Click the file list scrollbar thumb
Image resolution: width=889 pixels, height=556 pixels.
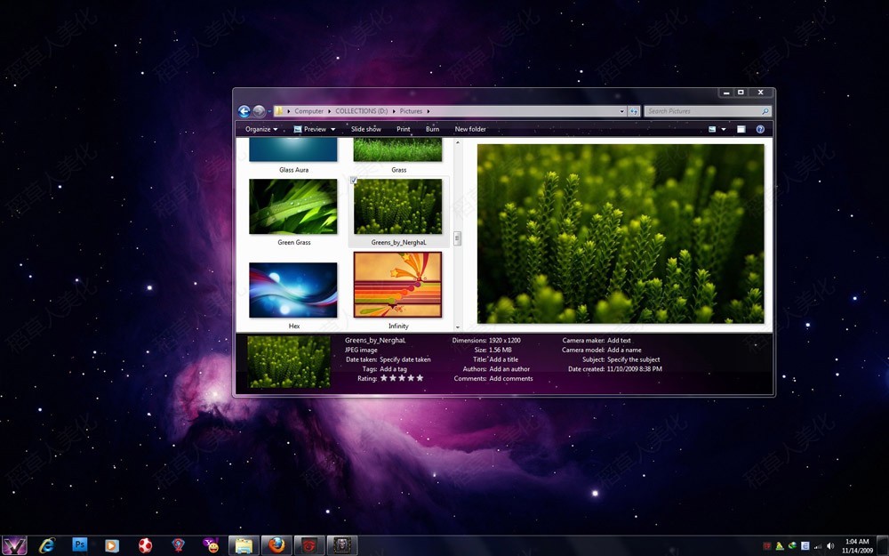458,238
